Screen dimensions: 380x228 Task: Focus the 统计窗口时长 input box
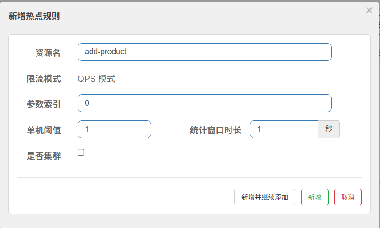(x=284, y=129)
